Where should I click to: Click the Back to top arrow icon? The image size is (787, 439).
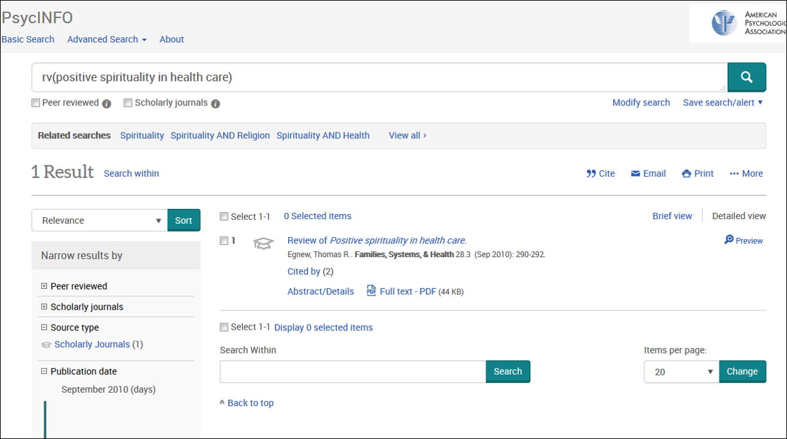click(222, 402)
